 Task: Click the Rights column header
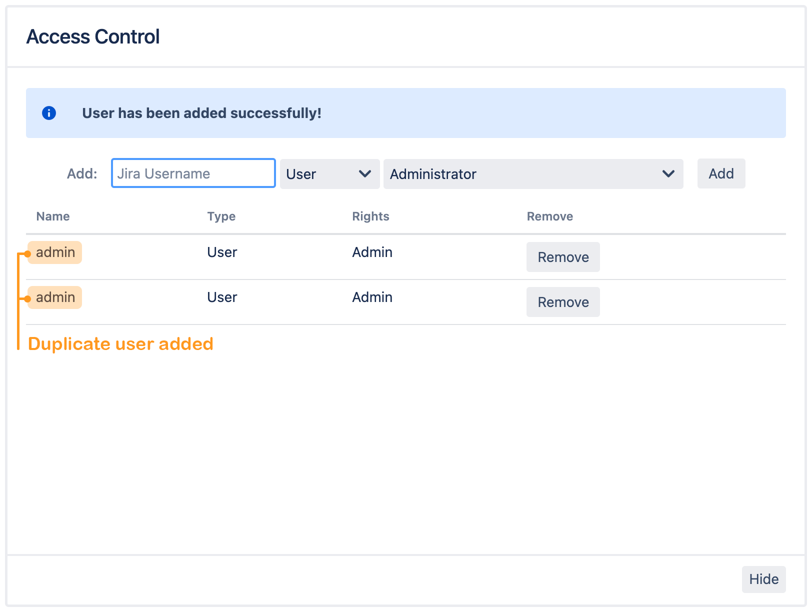(x=370, y=216)
